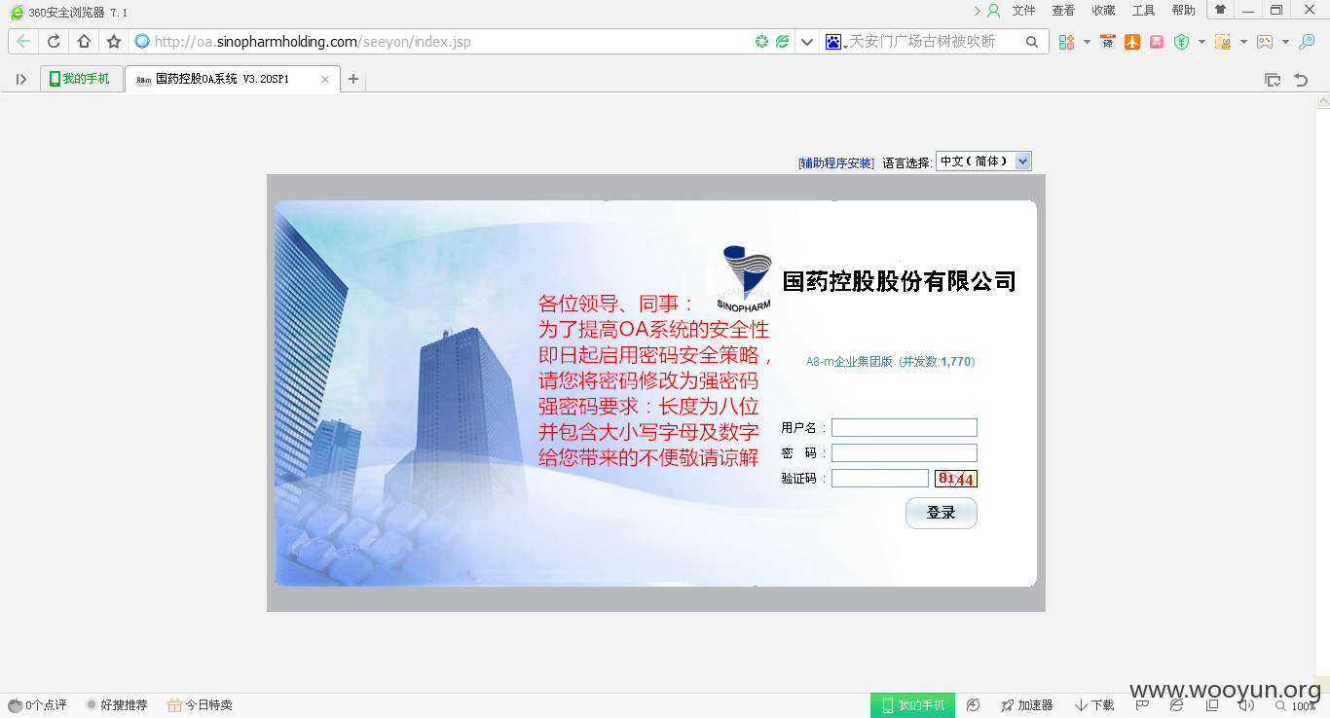Open the 帮助 menu
Image resolution: width=1330 pixels, height=718 pixels.
(1183, 11)
